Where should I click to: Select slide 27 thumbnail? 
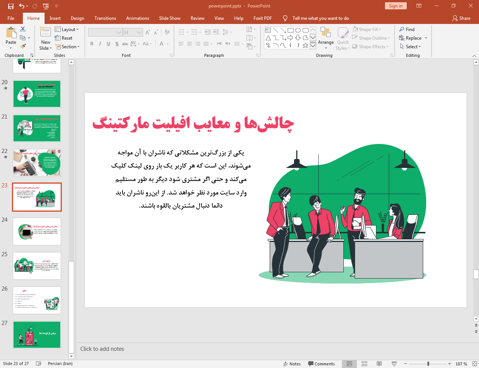tap(37, 335)
